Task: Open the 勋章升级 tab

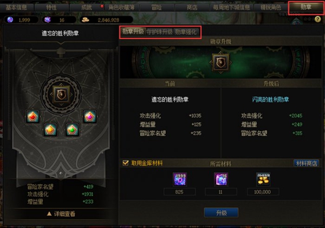Action: tap(133, 32)
